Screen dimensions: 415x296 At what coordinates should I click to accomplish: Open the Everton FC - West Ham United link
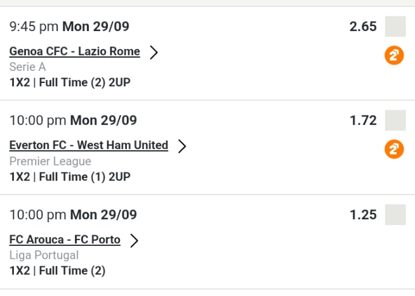(88, 145)
